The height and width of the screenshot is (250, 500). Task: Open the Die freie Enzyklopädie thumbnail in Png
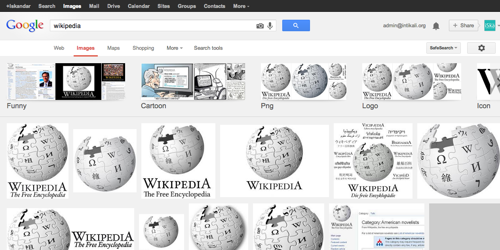pyautogui.click(x=276, y=81)
